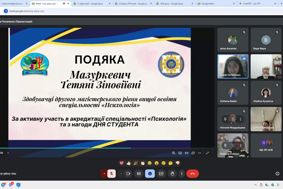Select Лілія Черновська video tile

click(x=266, y=119)
